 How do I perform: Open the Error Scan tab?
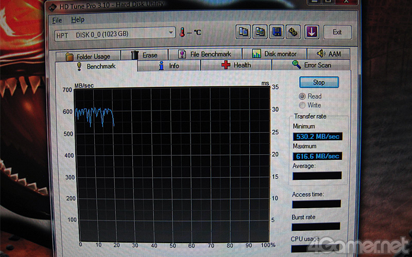click(x=312, y=65)
